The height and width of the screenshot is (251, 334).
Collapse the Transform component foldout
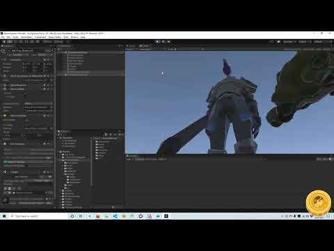coord(3,60)
